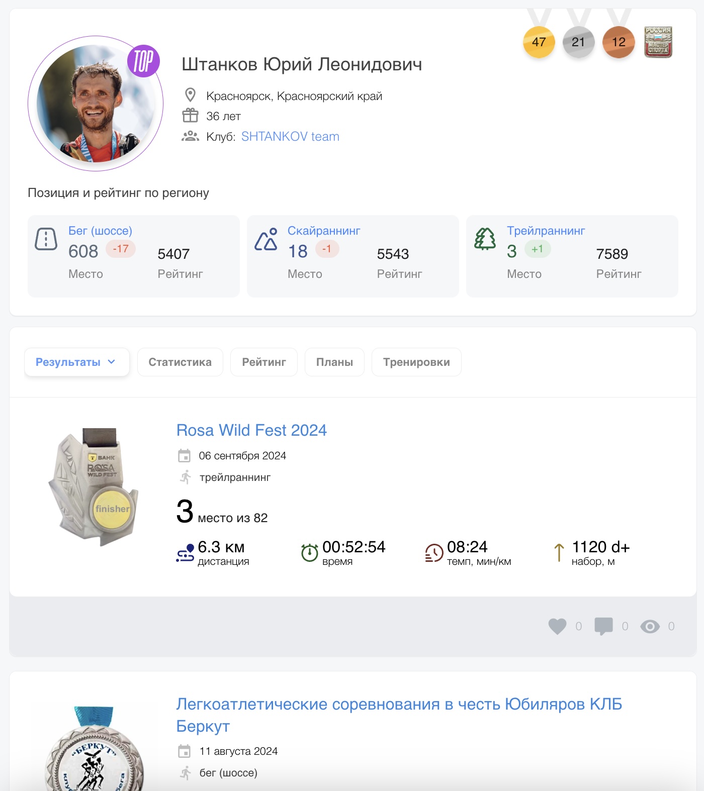704x791 pixels.
Task: Click the runner icon beside бег (шоссе)
Action: pos(186,772)
